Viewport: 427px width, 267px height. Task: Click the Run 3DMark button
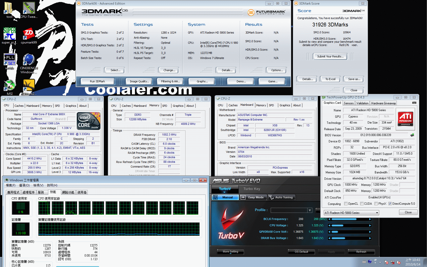click(x=97, y=81)
